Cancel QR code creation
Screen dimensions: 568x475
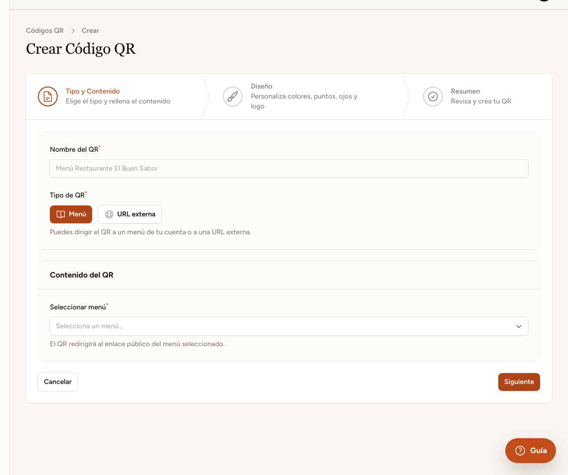[58, 382]
